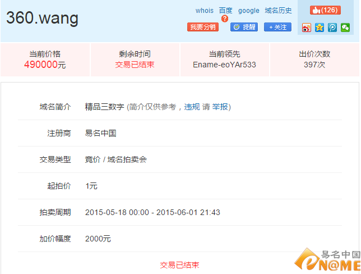Click the current price 490000元
This screenshot has width=361, height=274.
45,65
